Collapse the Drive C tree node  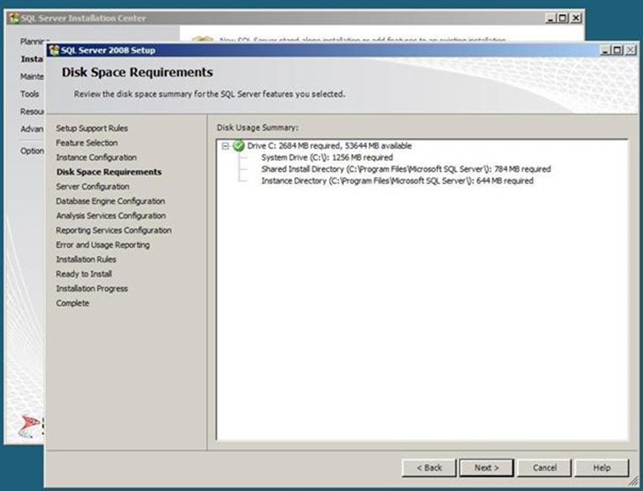point(225,146)
